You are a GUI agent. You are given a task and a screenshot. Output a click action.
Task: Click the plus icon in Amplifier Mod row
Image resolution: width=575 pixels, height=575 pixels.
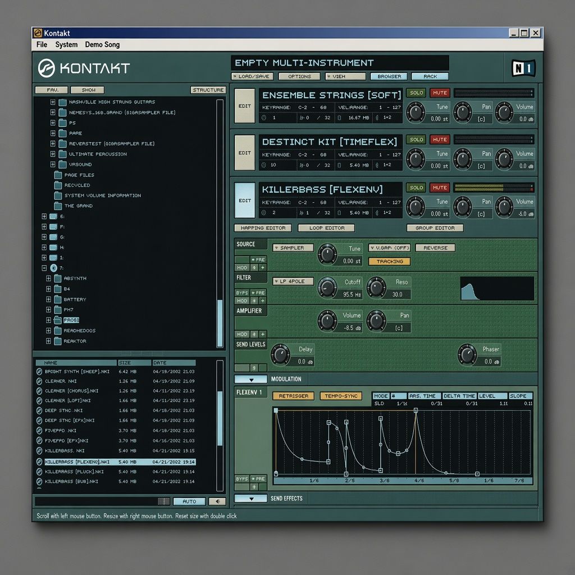tap(263, 334)
